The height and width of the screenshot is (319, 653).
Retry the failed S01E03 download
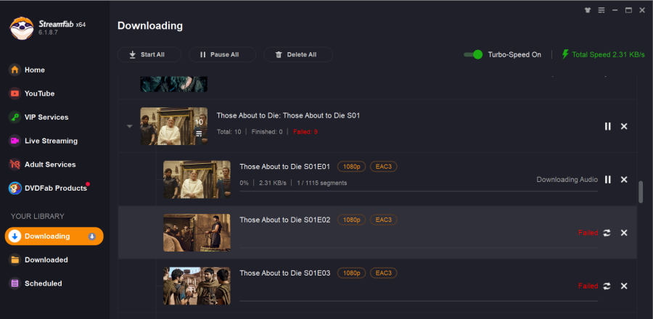tap(607, 286)
